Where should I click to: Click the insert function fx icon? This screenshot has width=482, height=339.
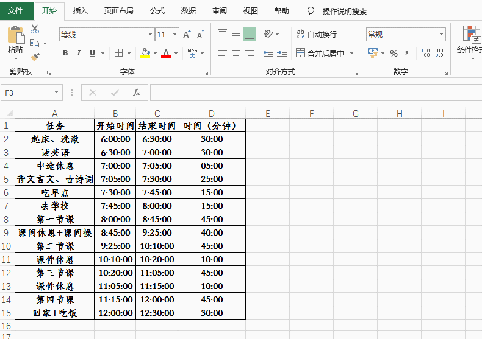[x=137, y=93]
